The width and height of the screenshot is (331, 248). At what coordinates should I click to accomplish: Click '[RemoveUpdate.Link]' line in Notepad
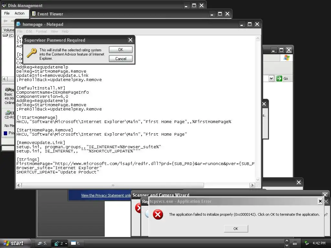[x=41, y=142]
